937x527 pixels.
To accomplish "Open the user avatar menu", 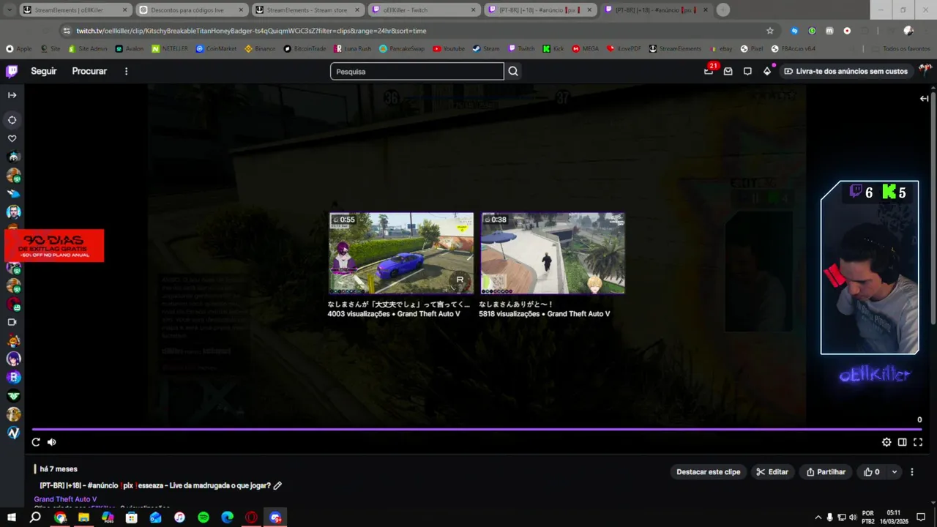I will 925,71.
